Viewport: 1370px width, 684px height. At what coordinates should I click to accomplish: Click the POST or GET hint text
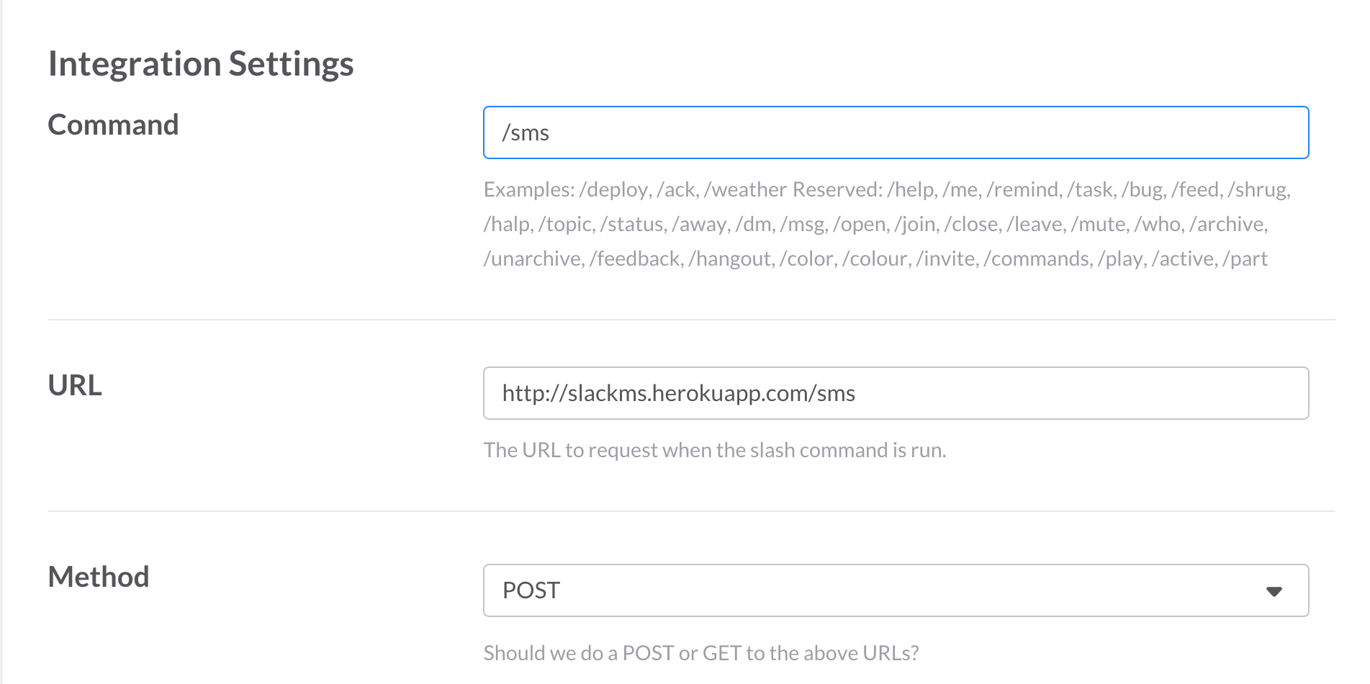[701, 653]
